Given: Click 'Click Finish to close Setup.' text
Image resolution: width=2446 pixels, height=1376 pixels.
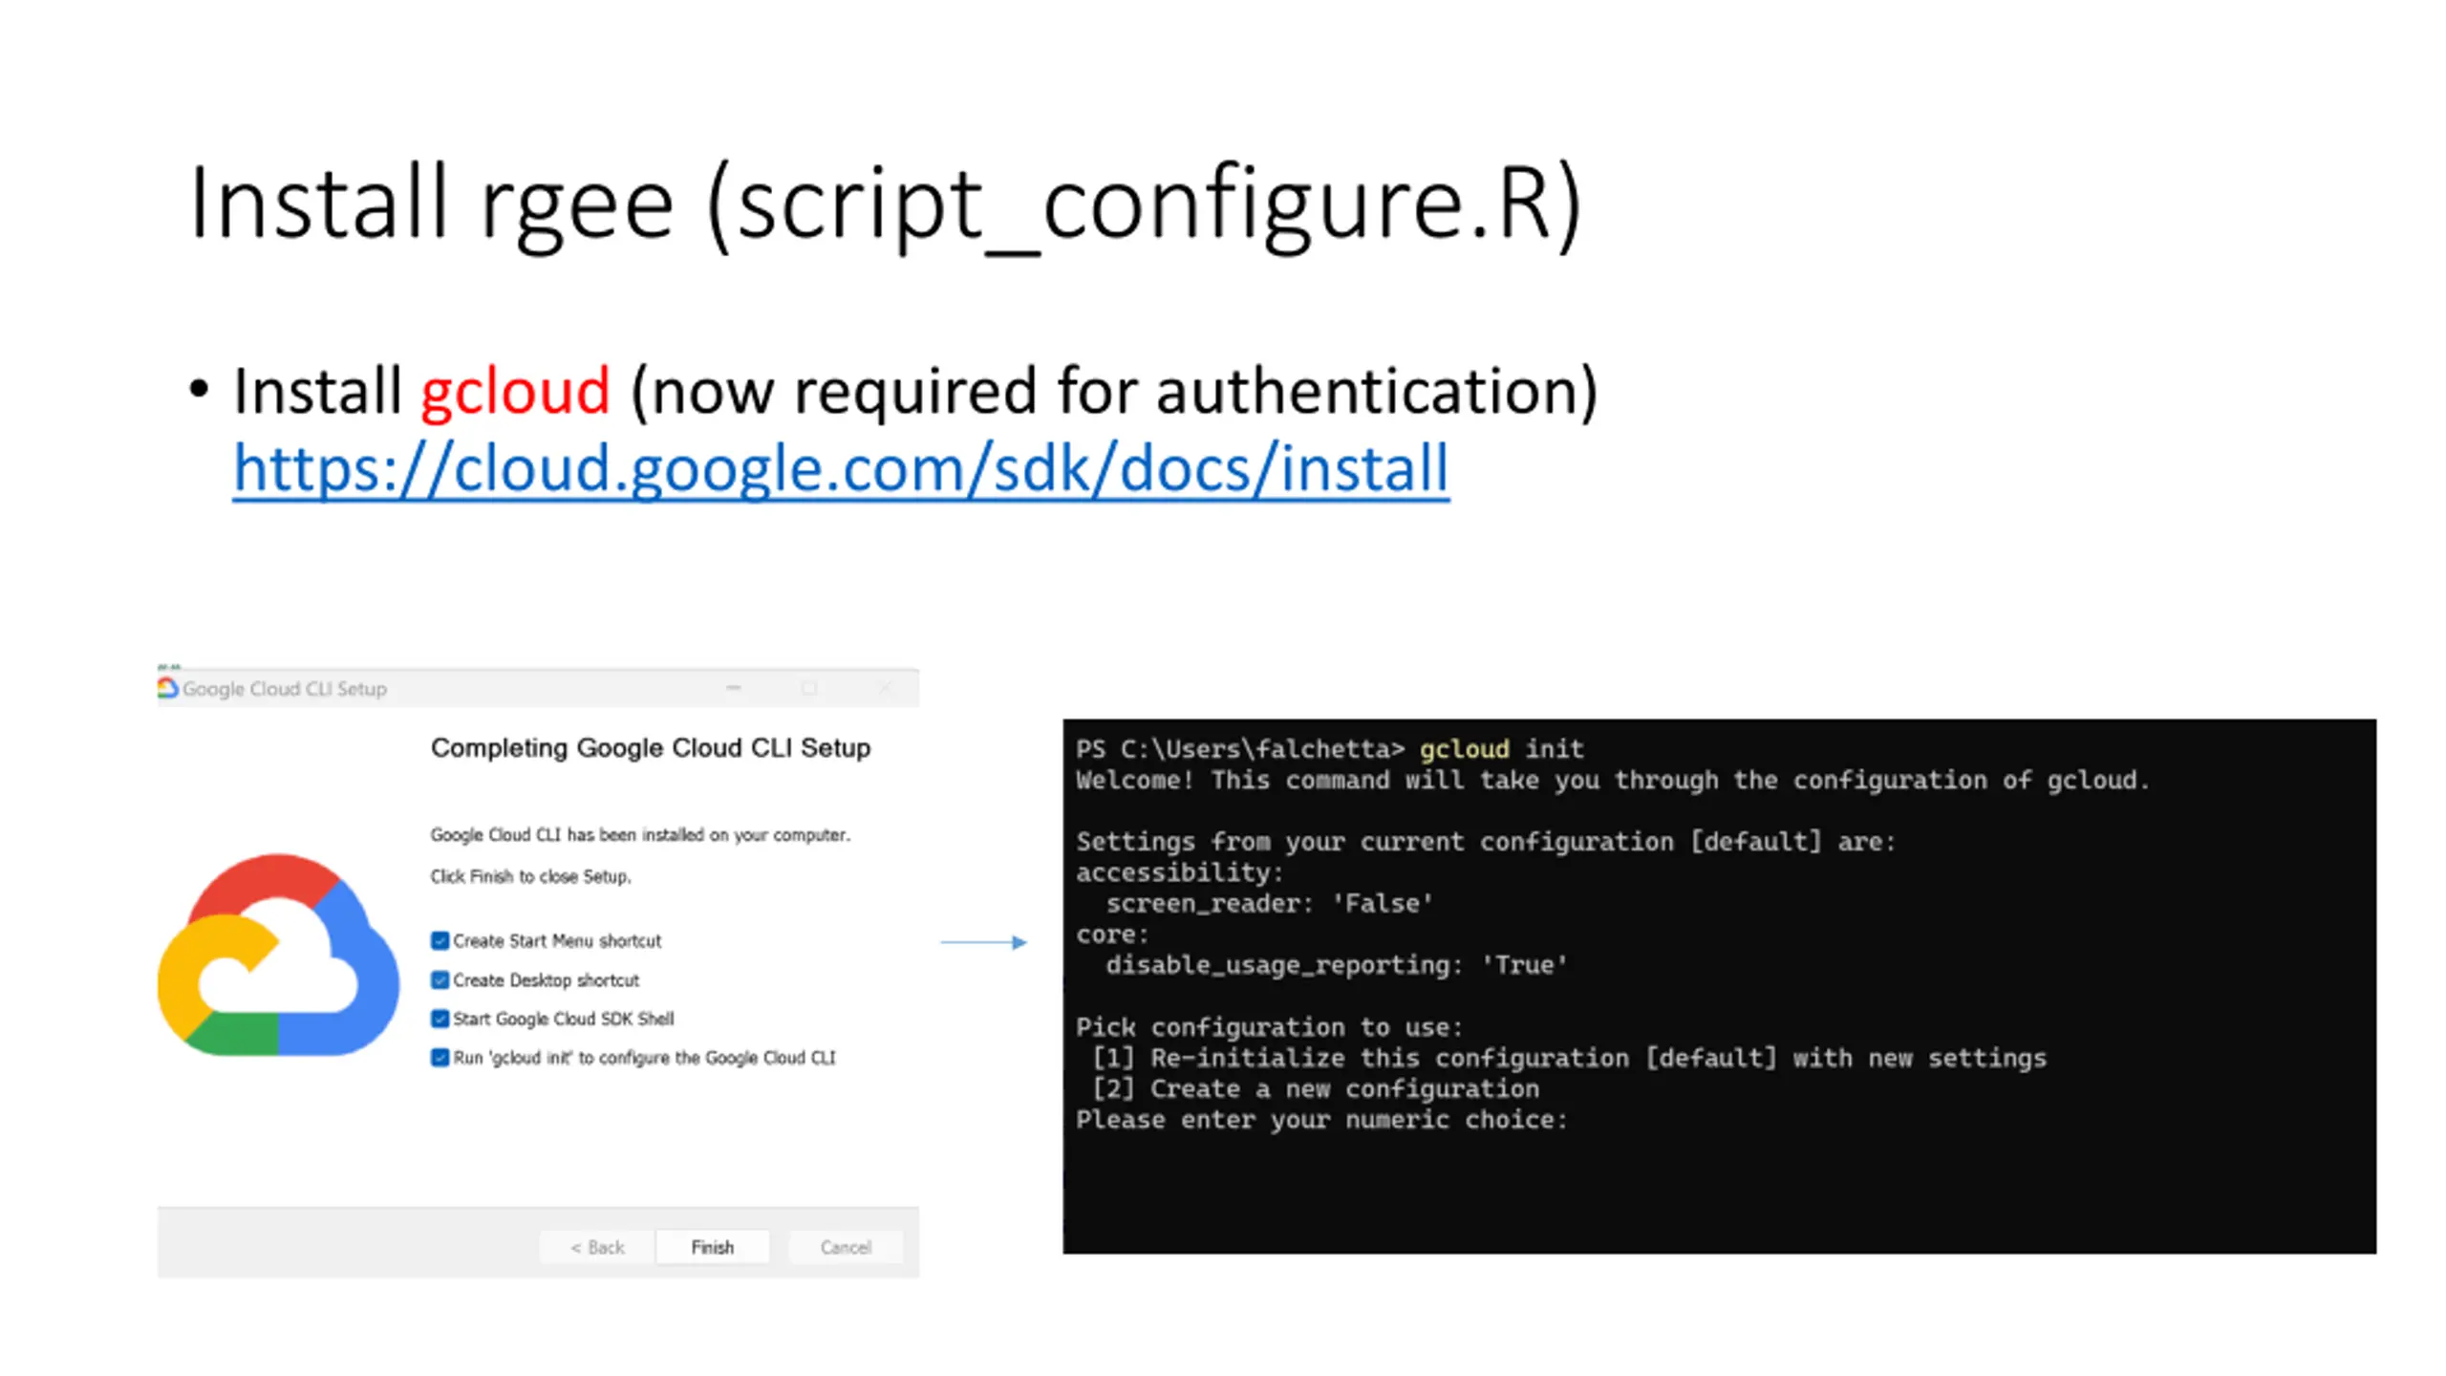Looking at the screenshot, I should (x=530, y=876).
